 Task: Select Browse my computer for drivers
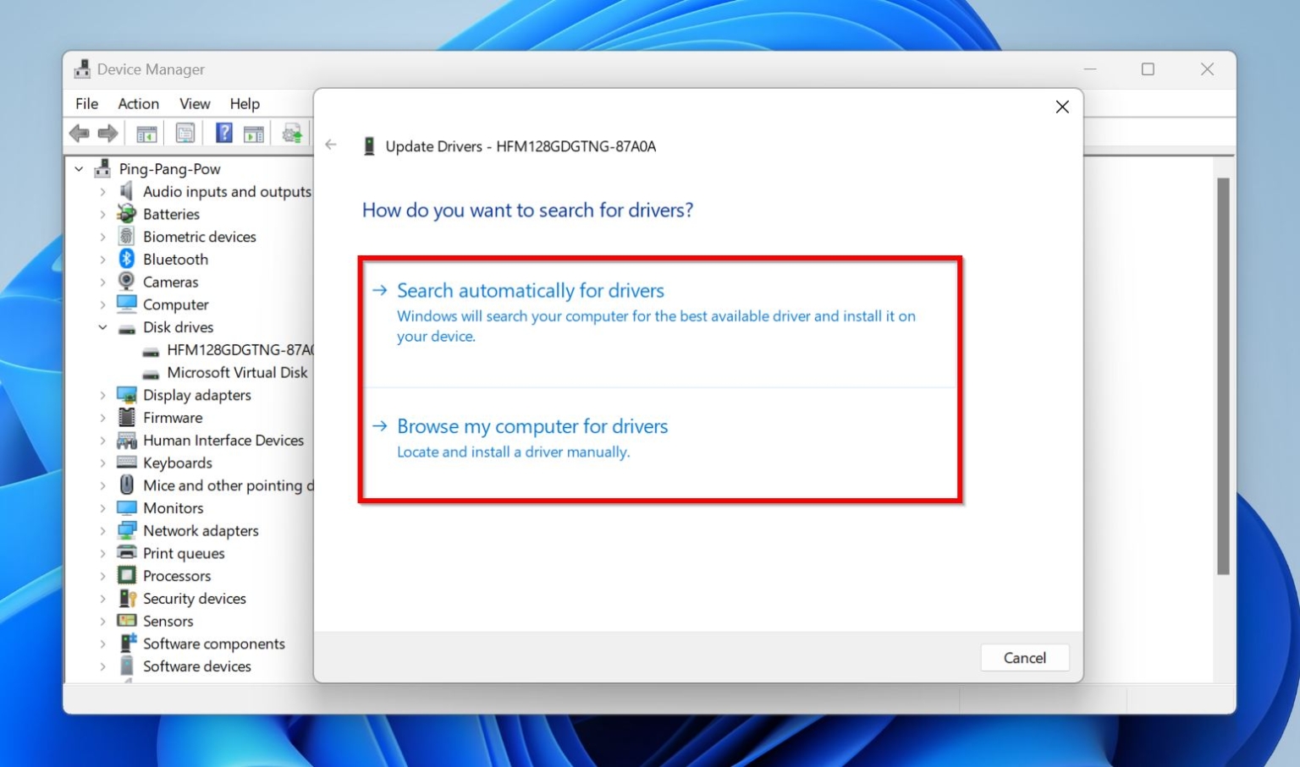coord(532,426)
